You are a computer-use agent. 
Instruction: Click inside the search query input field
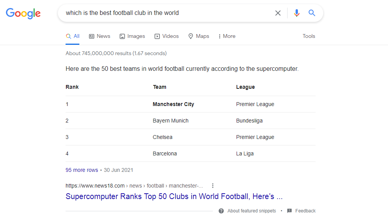click(165, 13)
